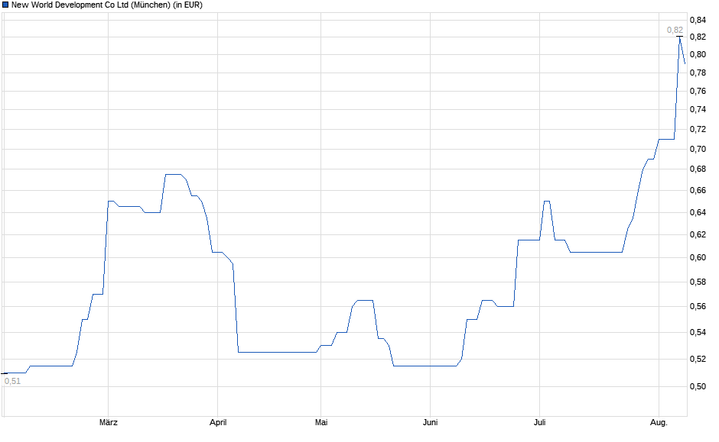Click the Juli month label
The width and height of the screenshot is (719, 442).
click(x=539, y=422)
